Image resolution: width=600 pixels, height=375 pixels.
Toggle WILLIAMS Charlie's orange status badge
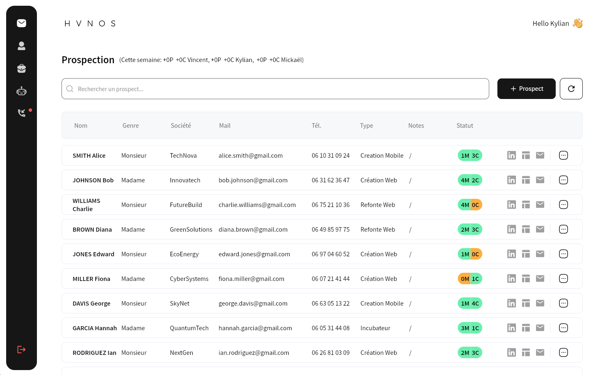[x=475, y=205]
